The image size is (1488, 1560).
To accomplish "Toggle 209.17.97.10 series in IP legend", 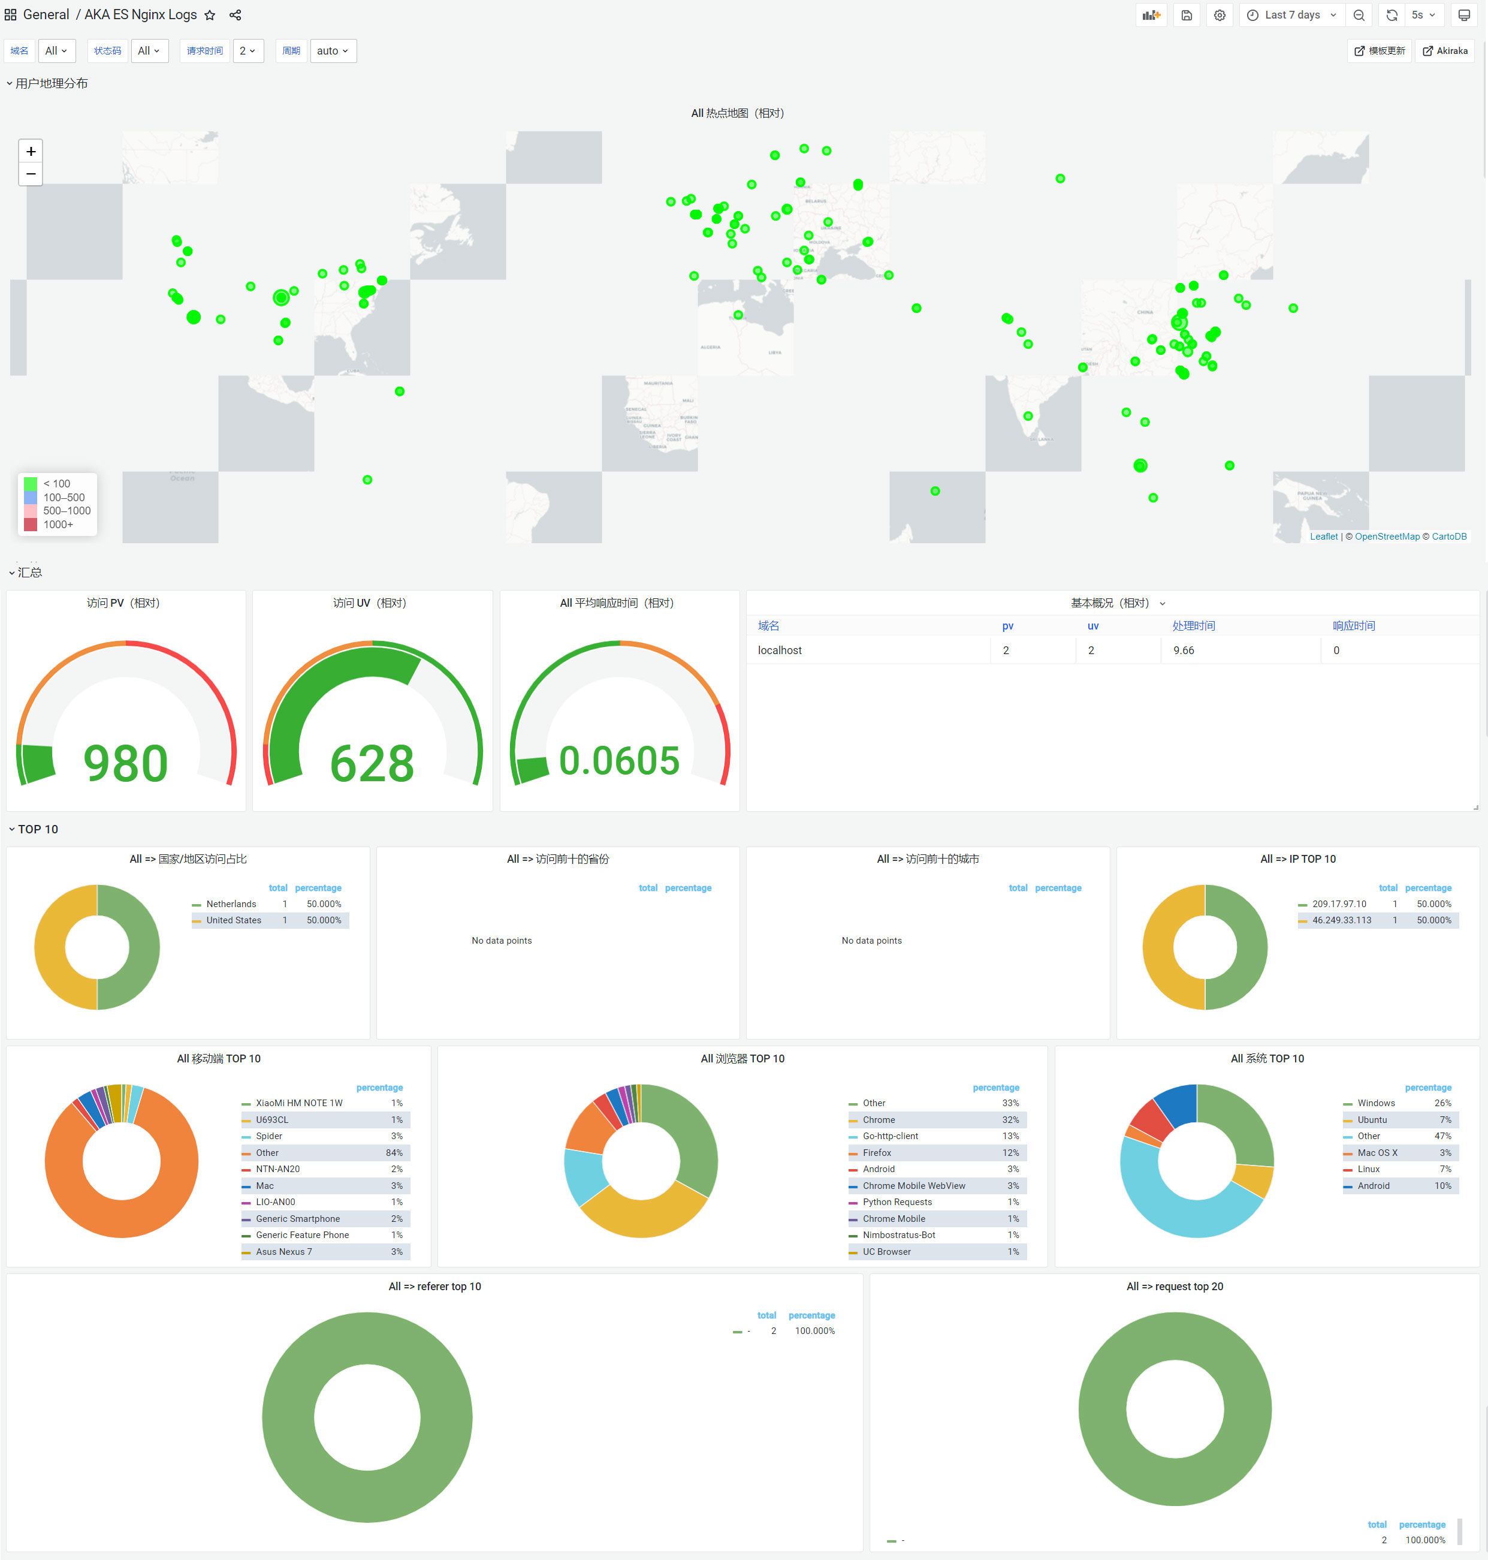I will [x=1339, y=905].
